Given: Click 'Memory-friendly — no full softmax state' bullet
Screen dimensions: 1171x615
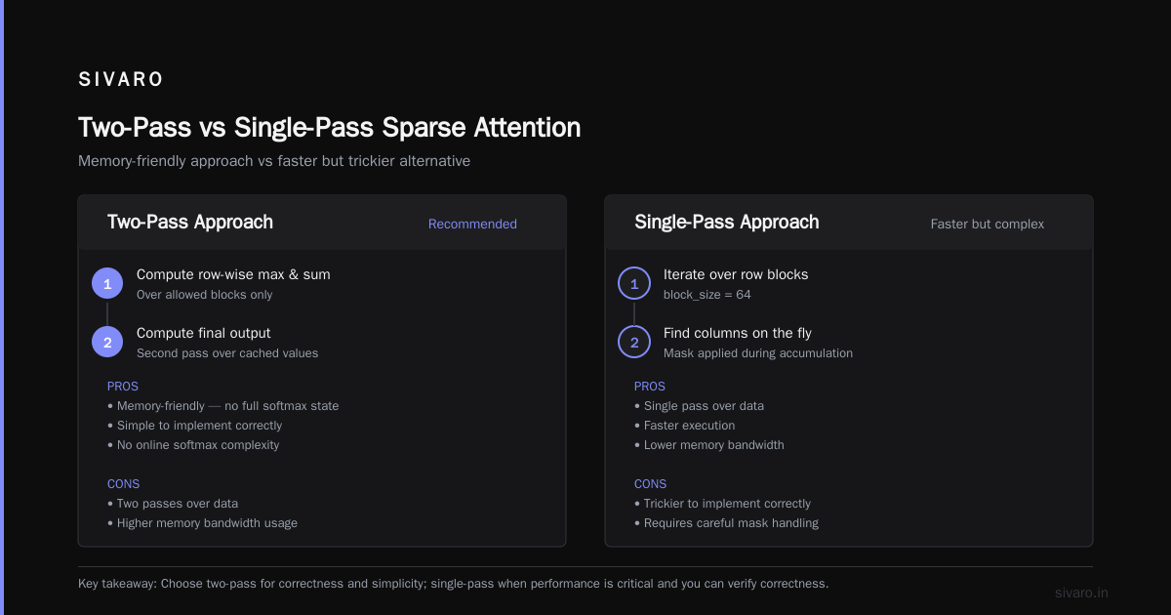Looking at the screenshot, I should (x=222, y=405).
